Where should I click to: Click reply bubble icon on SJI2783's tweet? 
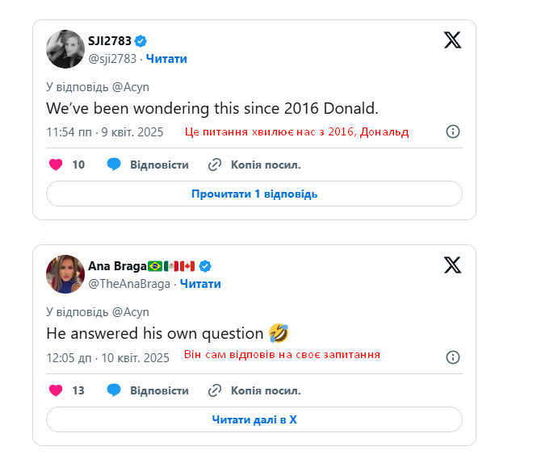point(114,165)
